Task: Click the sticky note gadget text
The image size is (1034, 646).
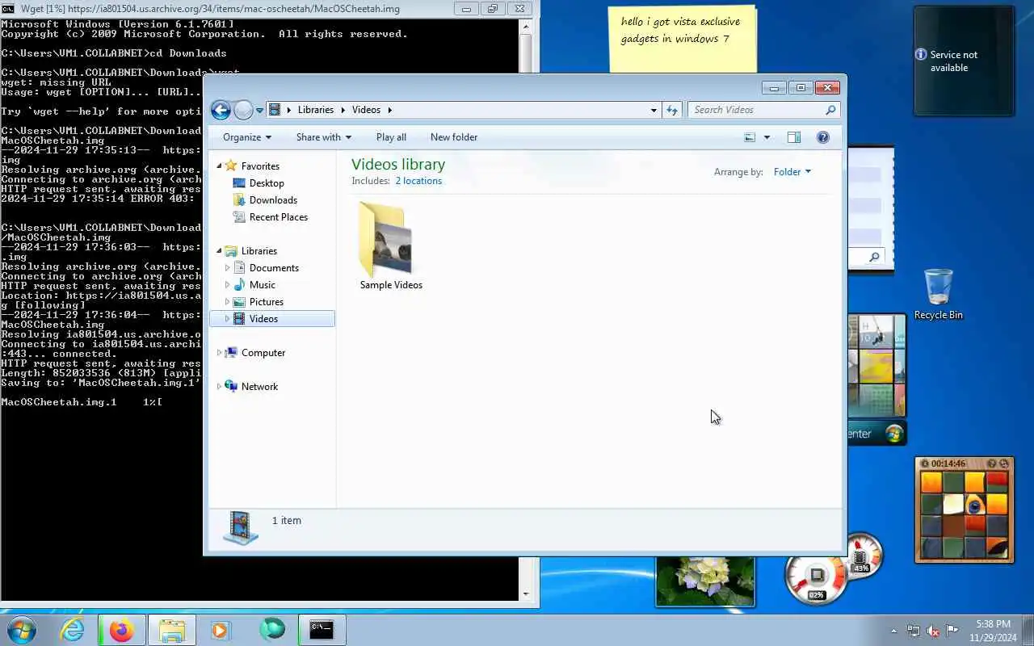Action: (x=680, y=30)
